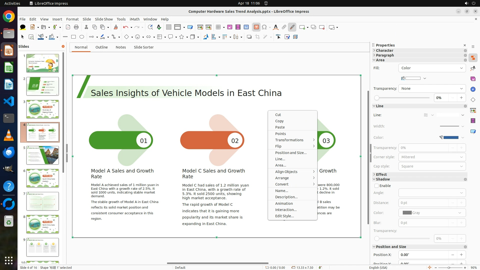Open the Fill type dropdown
The image size is (480, 270).
click(x=432, y=68)
